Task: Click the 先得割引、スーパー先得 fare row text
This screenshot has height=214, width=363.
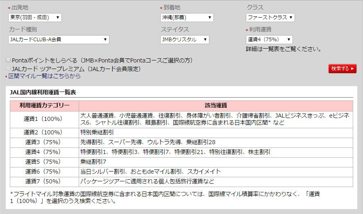Action: pyautogui.click(x=148, y=142)
